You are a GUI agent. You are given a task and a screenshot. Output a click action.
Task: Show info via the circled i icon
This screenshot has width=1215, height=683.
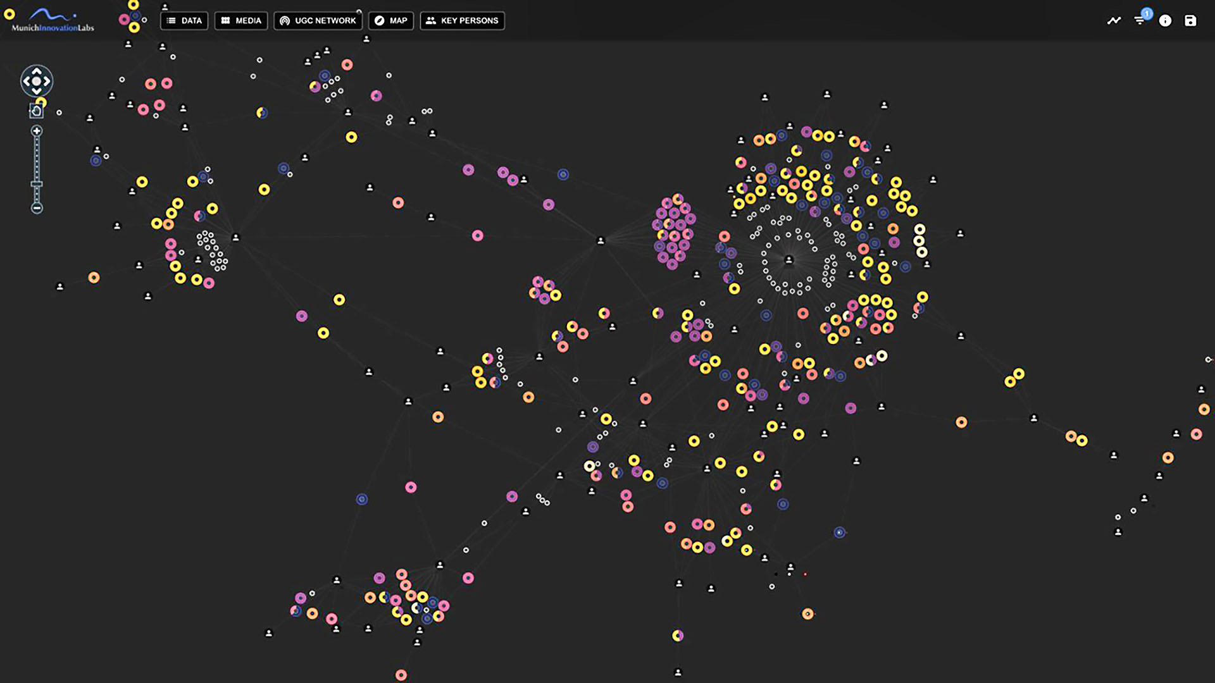click(1165, 21)
